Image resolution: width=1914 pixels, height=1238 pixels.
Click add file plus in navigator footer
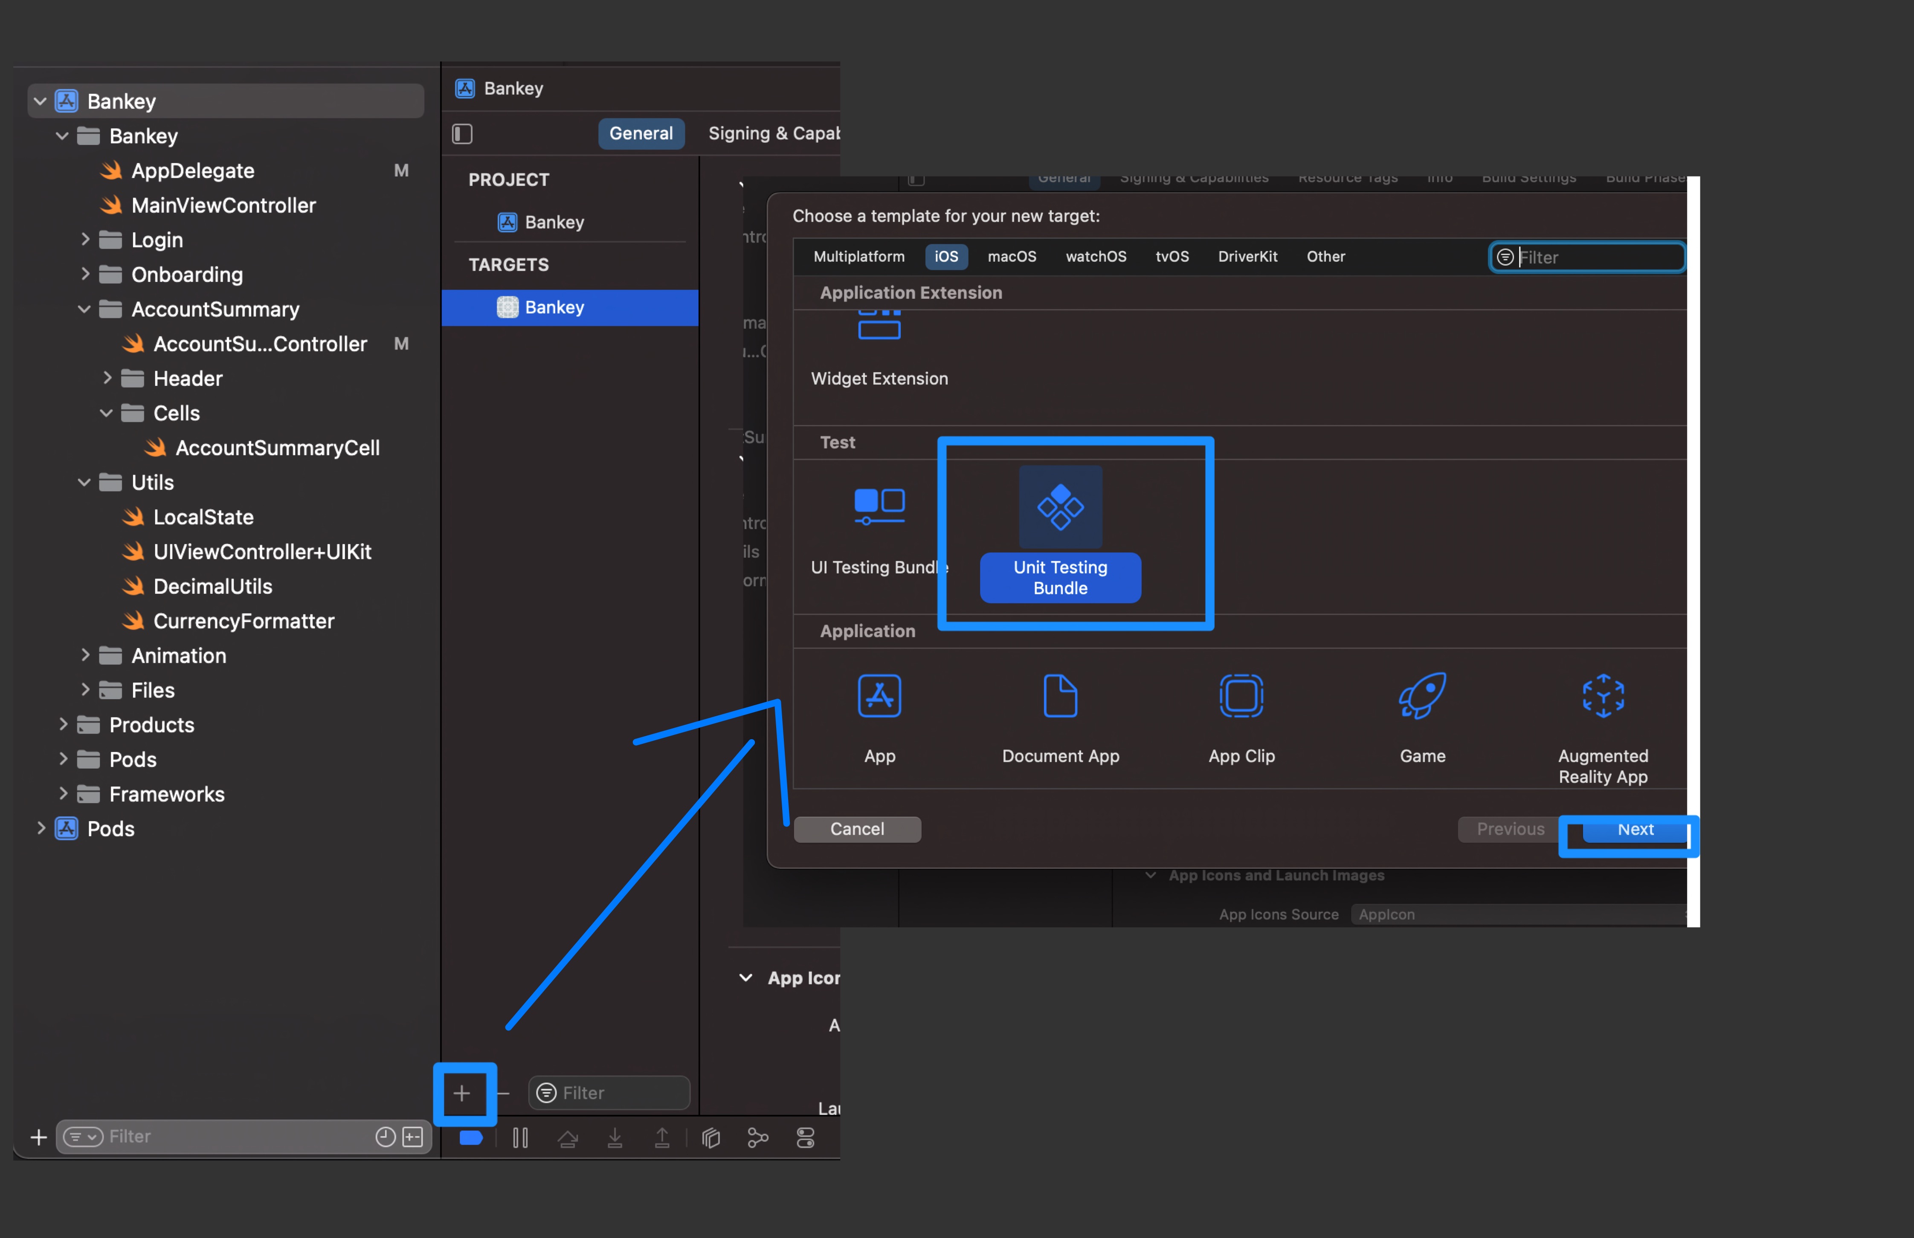click(x=39, y=1137)
